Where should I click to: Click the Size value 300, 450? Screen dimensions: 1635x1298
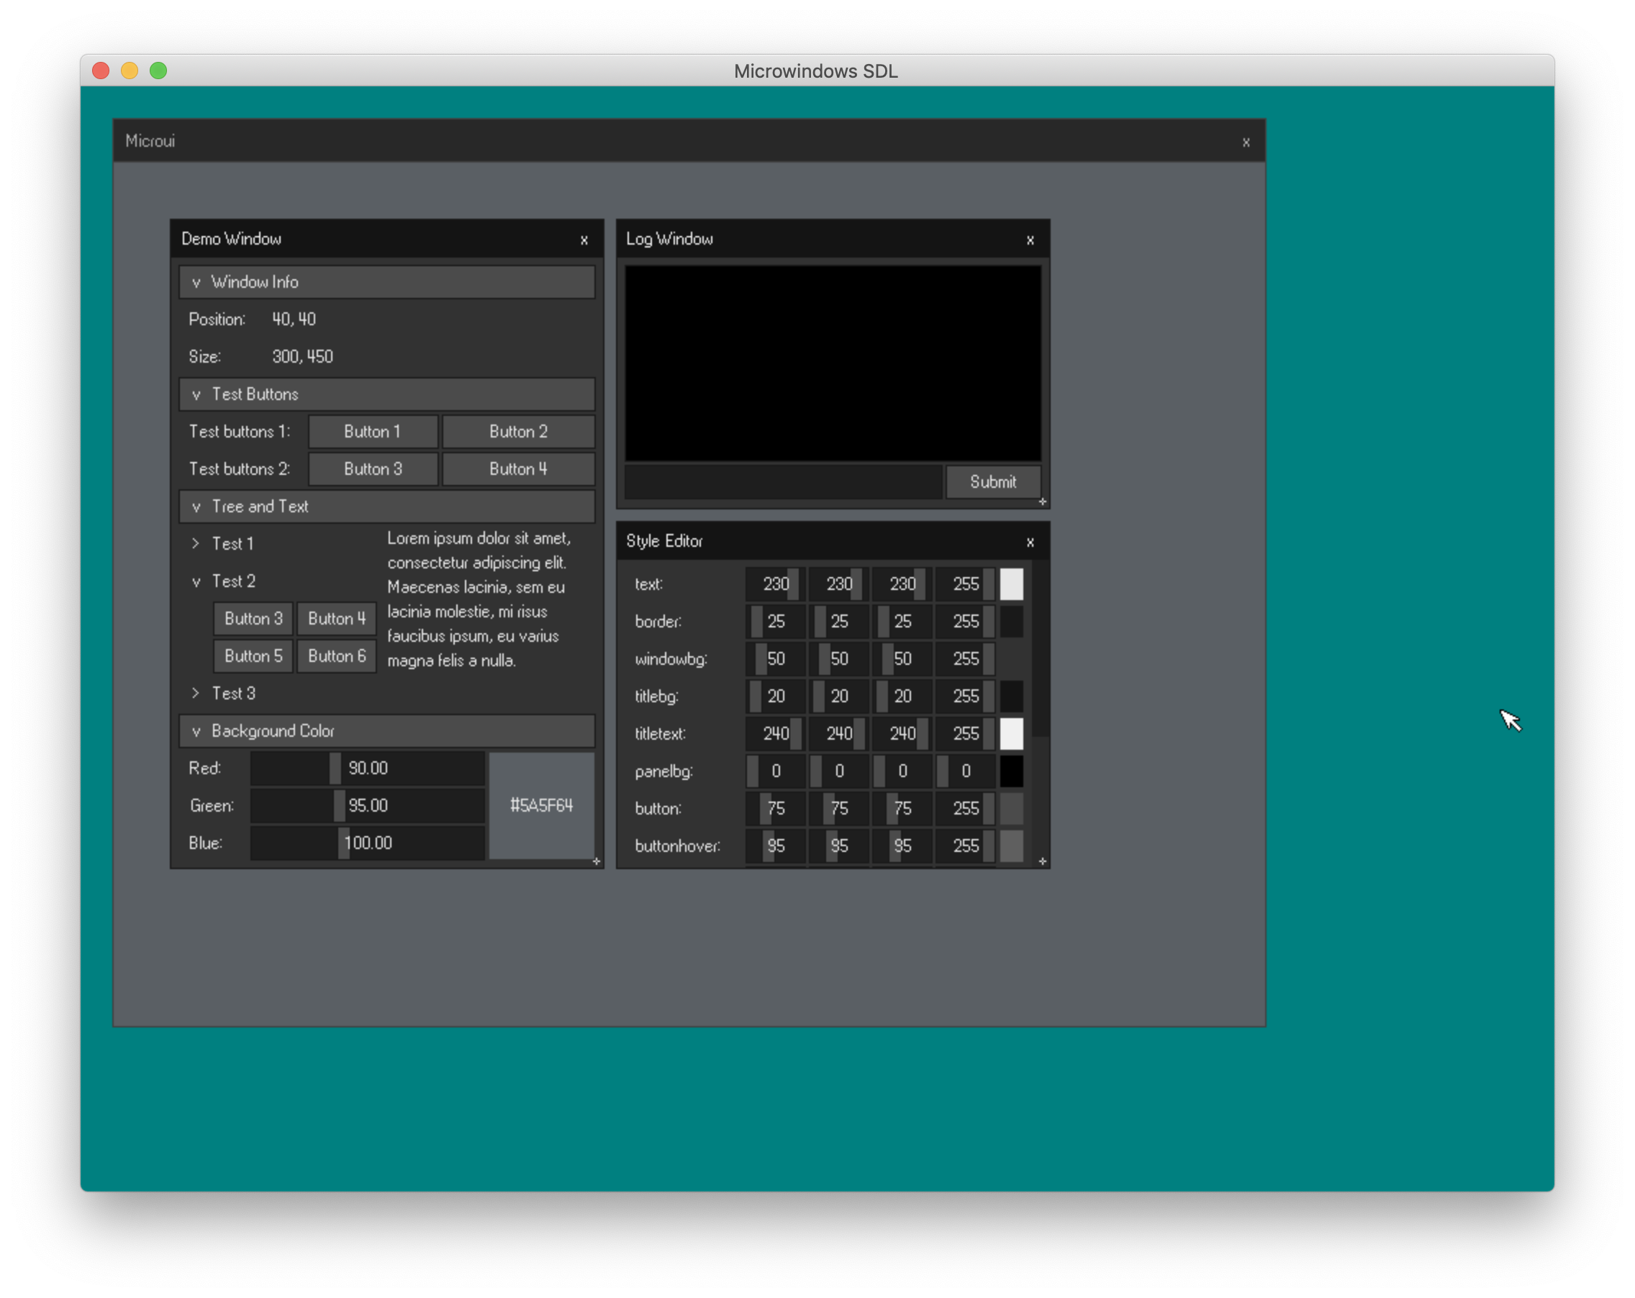(x=302, y=356)
